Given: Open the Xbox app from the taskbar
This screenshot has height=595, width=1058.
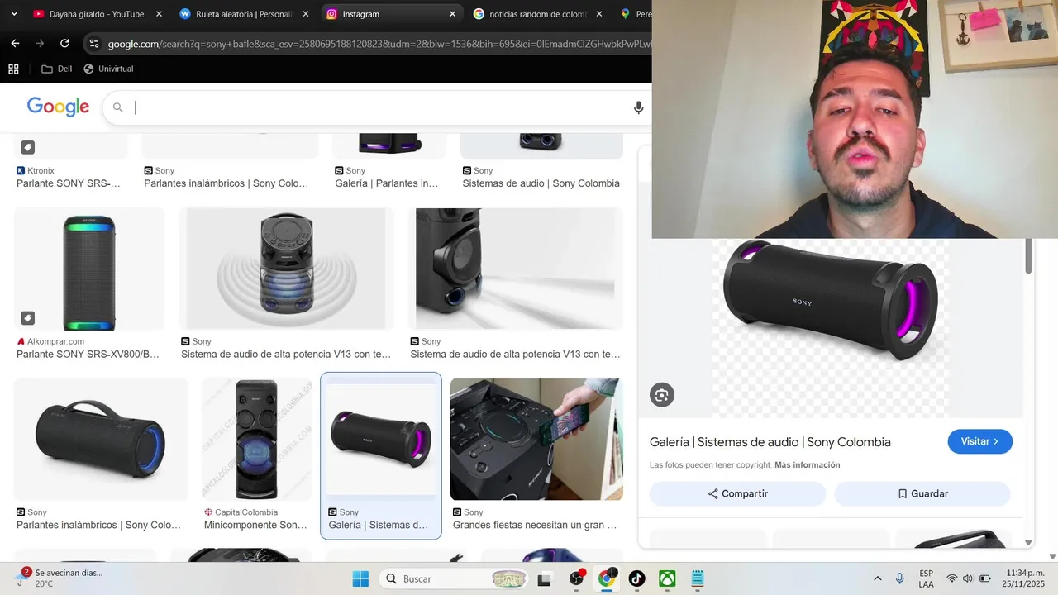Looking at the screenshot, I should pyautogui.click(x=667, y=578).
